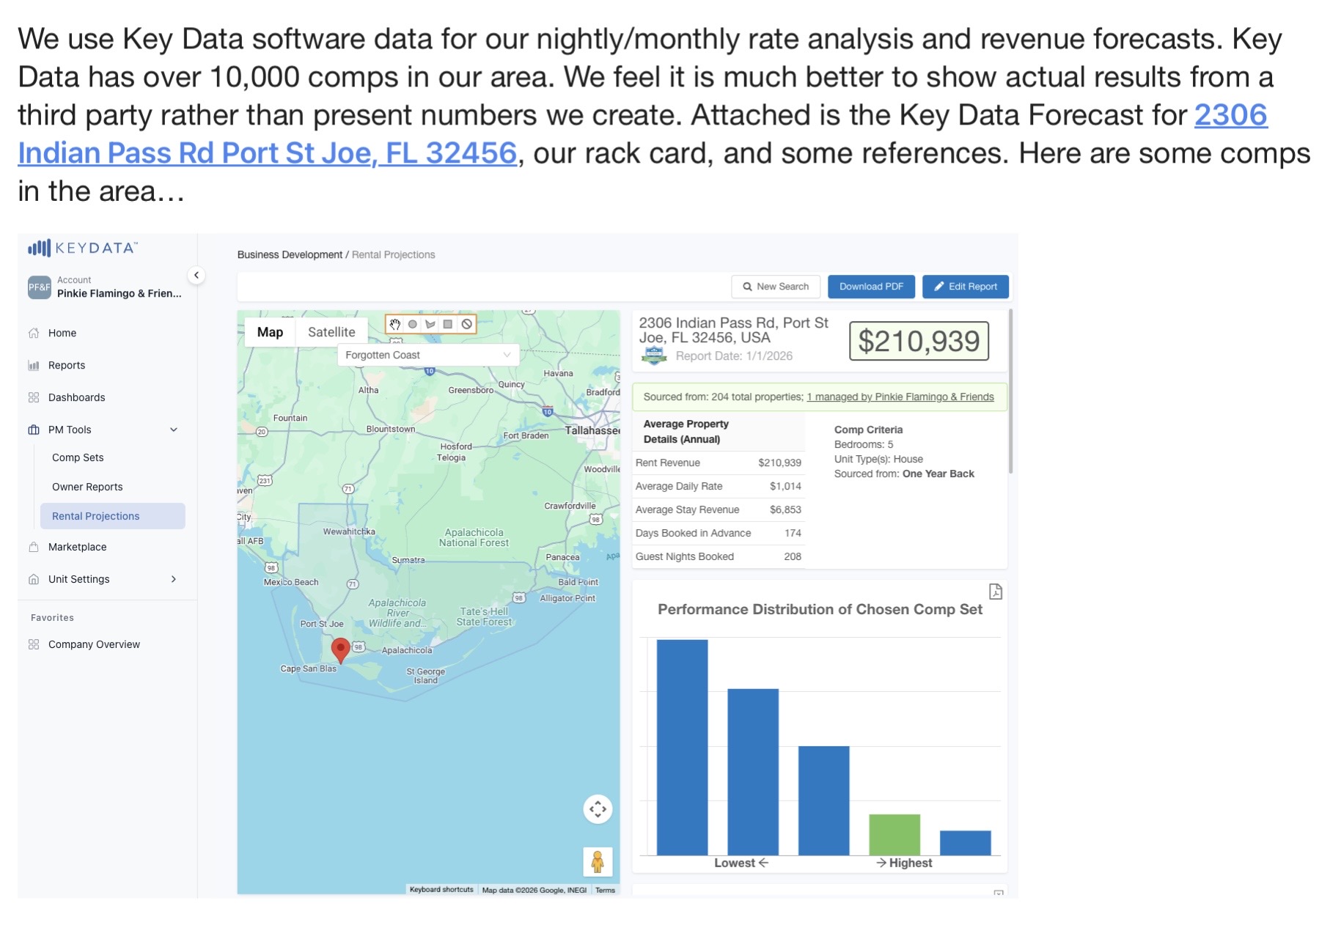Click the clear drawing (no-entry) icon

(x=466, y=324)
